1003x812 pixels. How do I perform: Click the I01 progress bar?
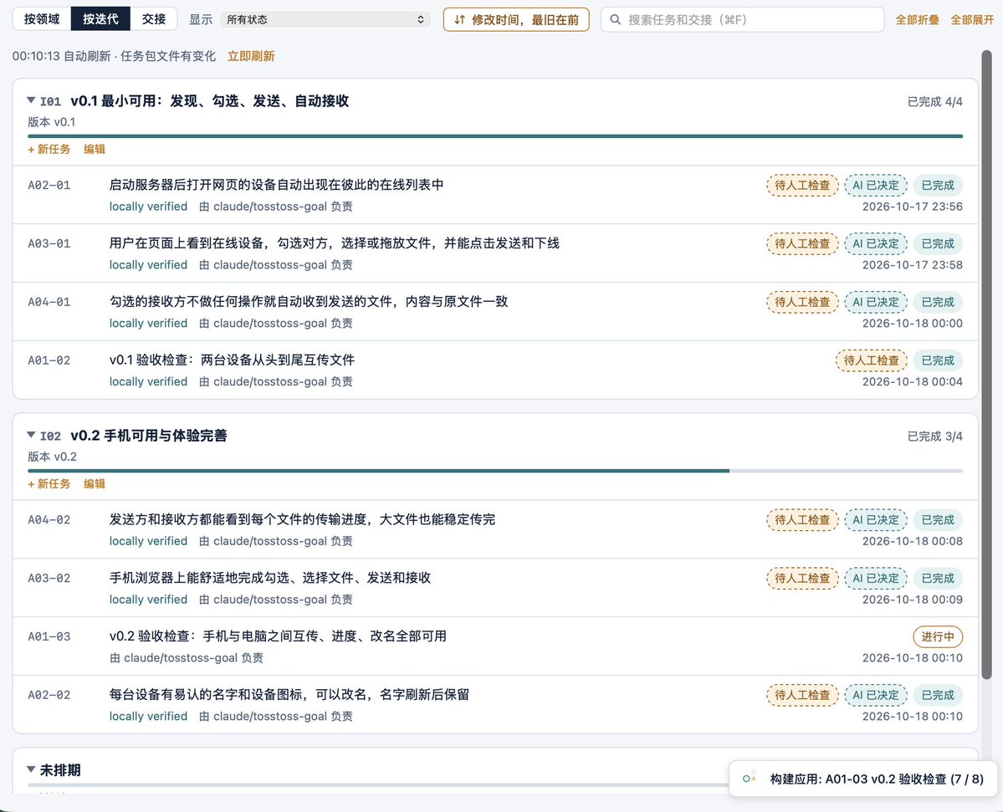coord(495,136)
